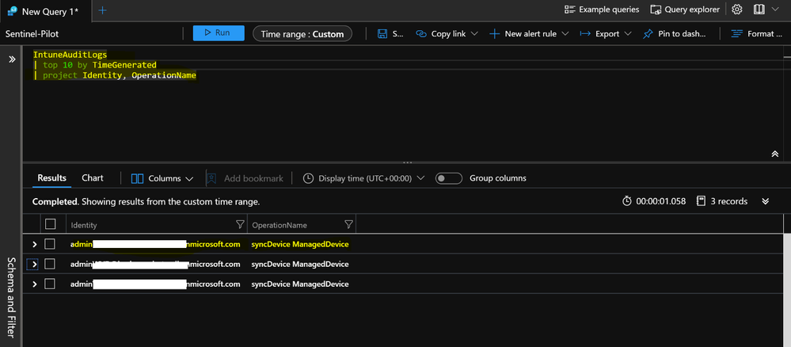Open the Query explorer
Image resolution: width=791 pixels, height=347 pixels.
coord(685,10)
